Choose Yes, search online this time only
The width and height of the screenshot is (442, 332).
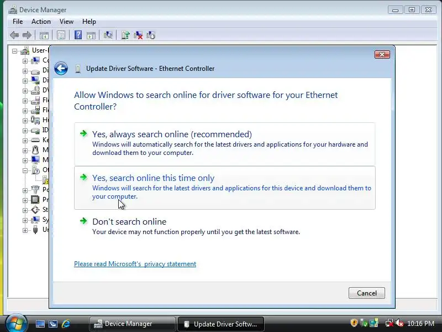225,188
